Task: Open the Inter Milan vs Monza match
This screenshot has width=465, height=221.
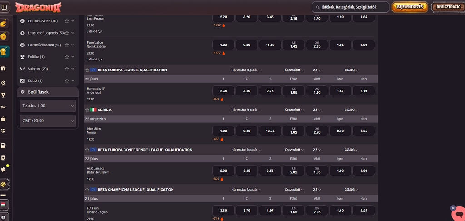Action: (94, 131)
